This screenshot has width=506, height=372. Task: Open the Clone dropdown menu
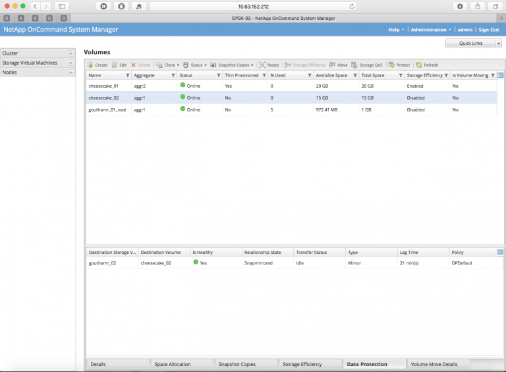167,65
